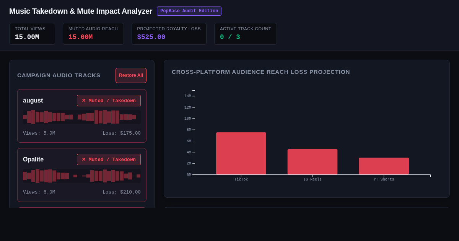Click the YT Shorts axis label
This screenshot has width=459, height=241.
coord(384,179)
